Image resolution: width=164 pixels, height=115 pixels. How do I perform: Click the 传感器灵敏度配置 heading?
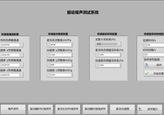pyautogui.click(x=58, y=34)
